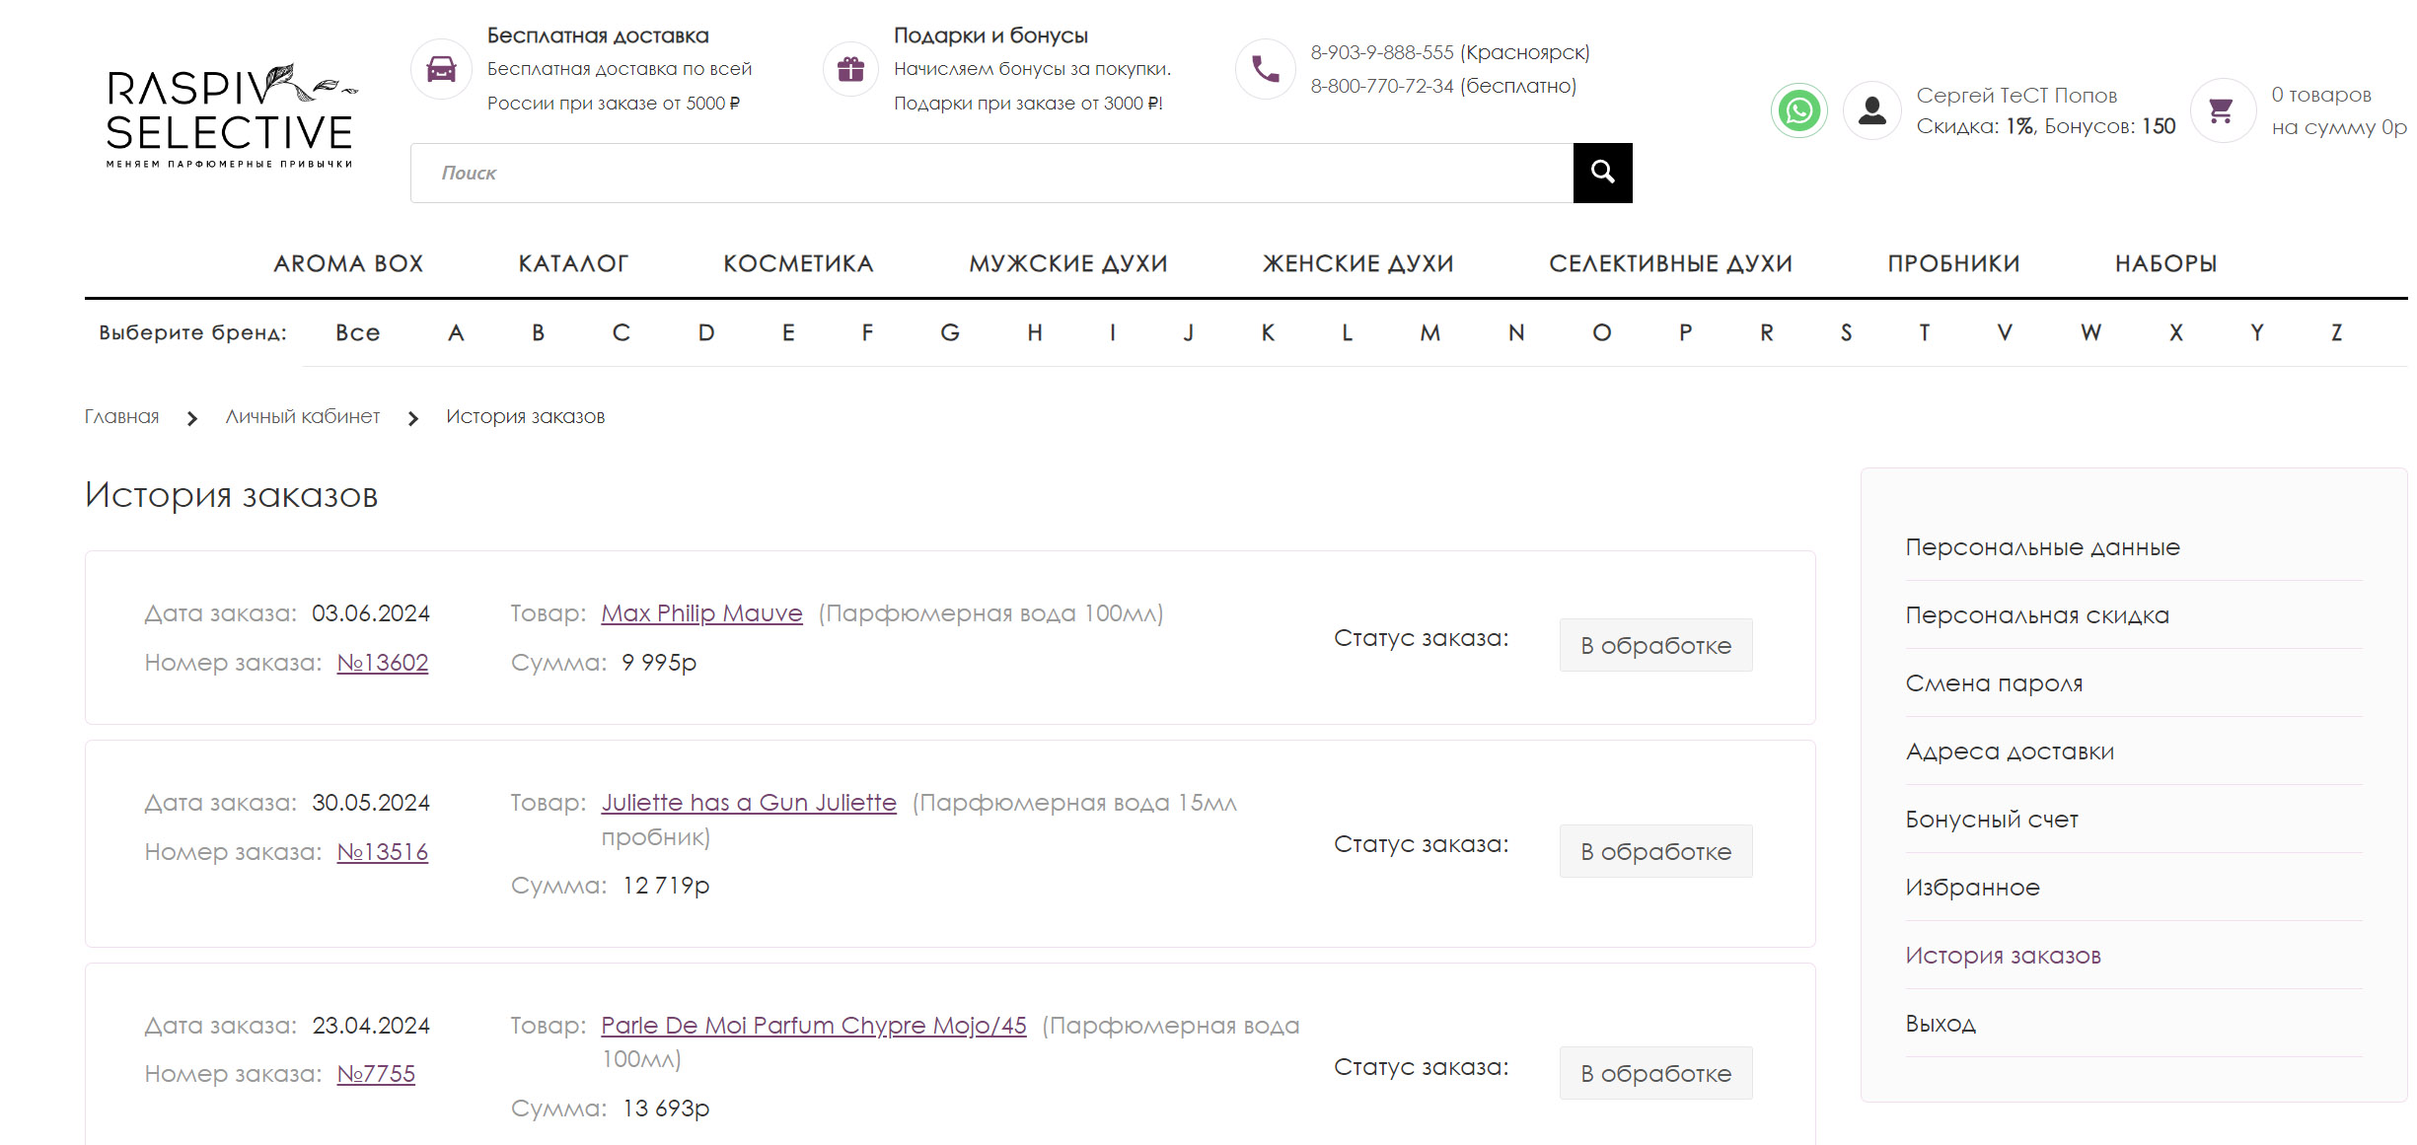Filter brands by letter M

point(1429,333)
